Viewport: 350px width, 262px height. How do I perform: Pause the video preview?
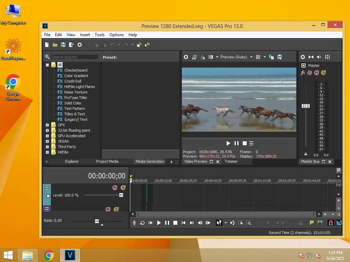pyautogui.click(x=237, y=143)
